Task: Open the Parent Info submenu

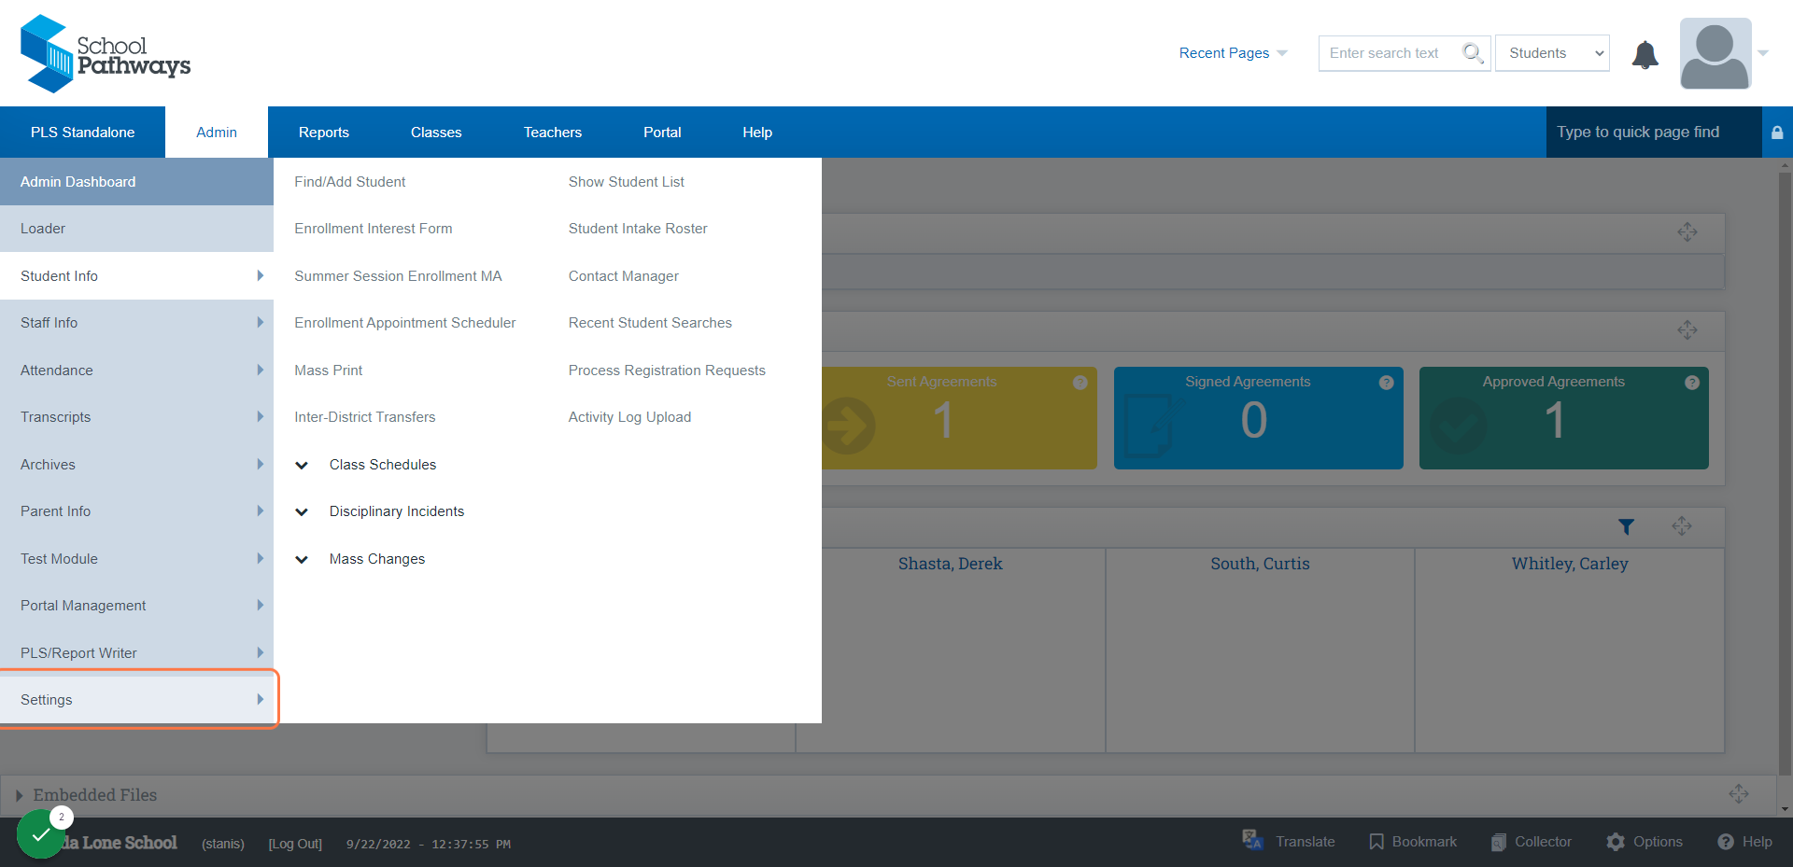Action: coord(136,511)
